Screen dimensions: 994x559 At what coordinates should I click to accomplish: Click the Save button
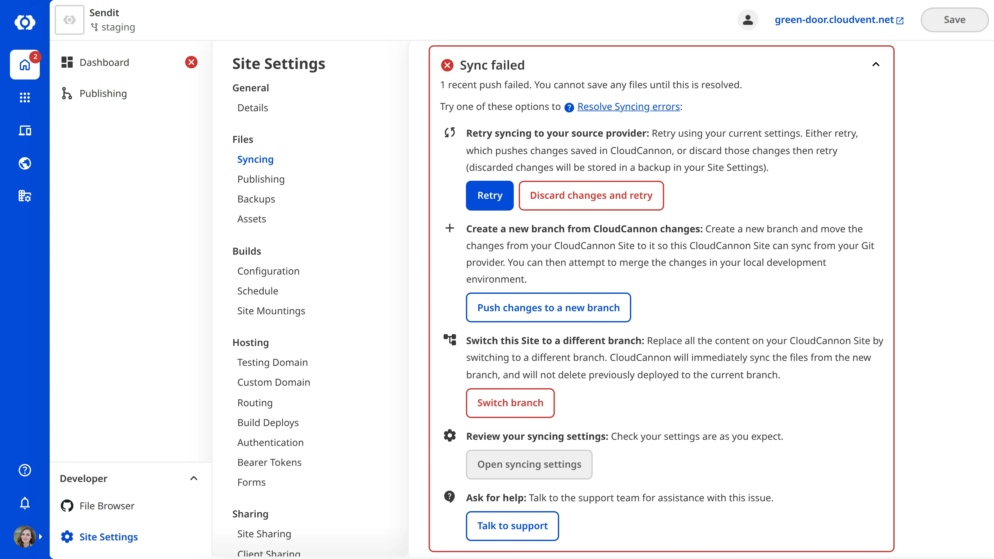[x=954, y=20]
